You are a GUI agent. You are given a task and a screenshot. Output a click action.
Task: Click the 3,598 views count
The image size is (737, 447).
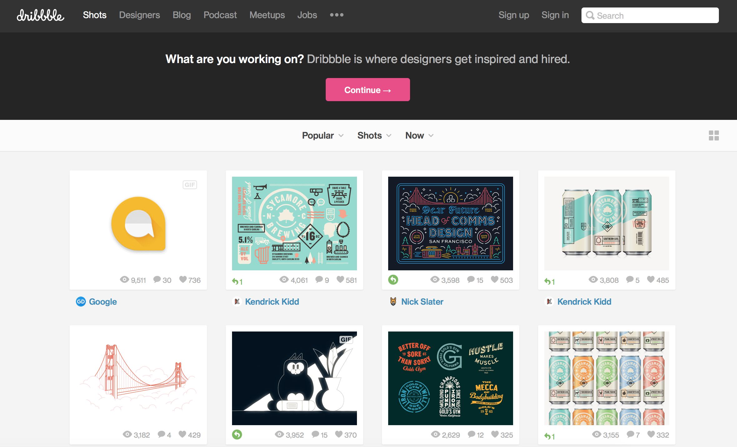[x=450, y=280]
